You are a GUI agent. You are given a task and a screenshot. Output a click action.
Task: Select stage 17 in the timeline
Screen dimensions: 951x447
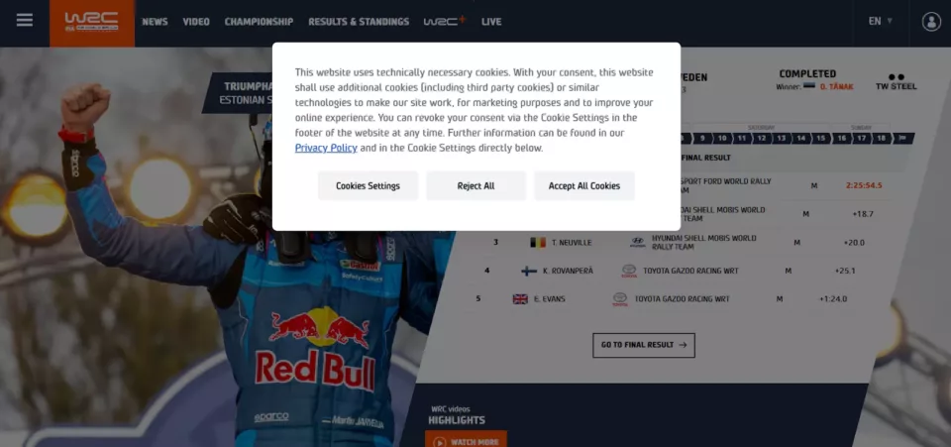click(861, 139)
